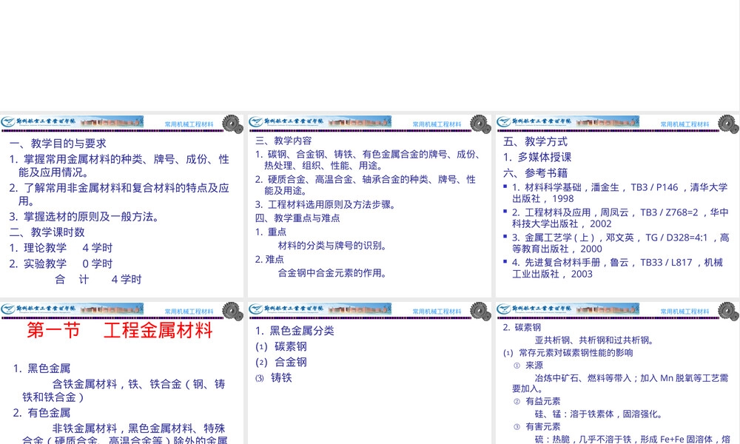Select the 三、教学内容 heading
This screenshot has width=740, height=444.
point(283,141)
